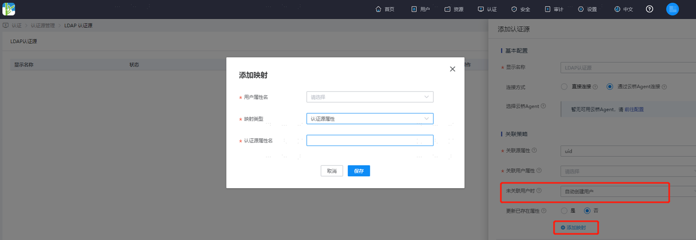Screen dimensions: 696x240
Task: Click the help icon beside 关联源属性
Action: tap(535, 150)
